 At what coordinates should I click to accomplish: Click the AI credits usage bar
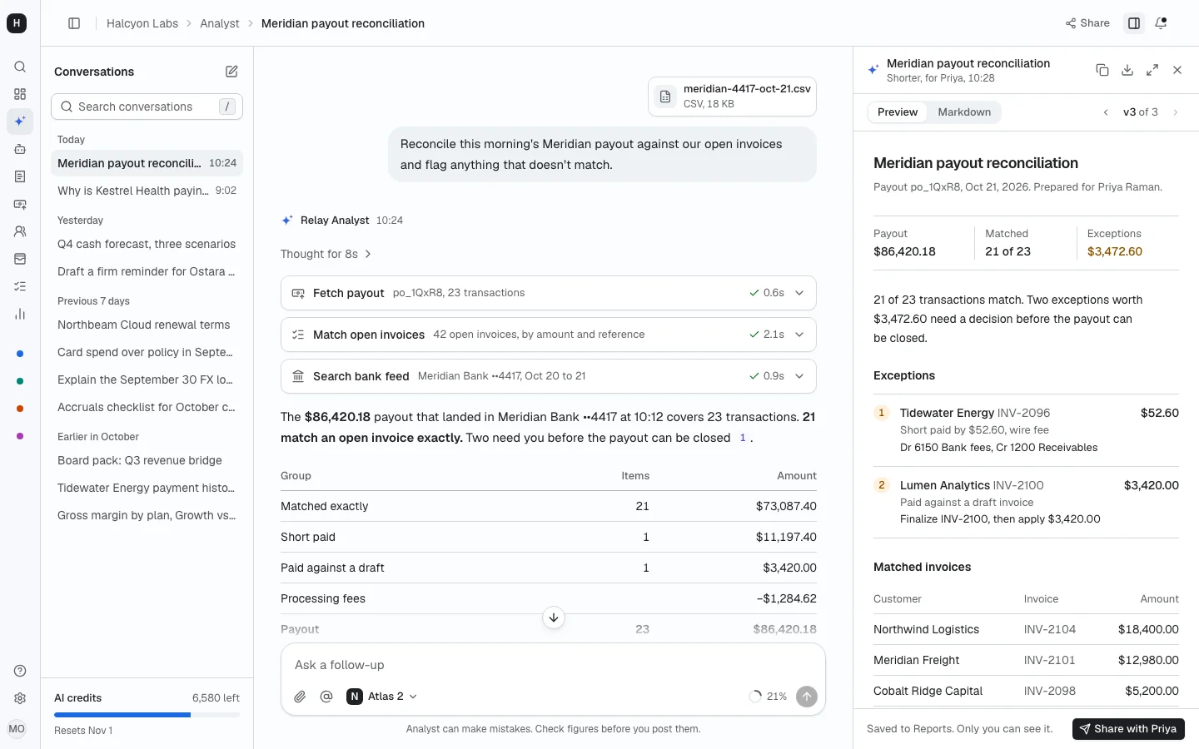point(147,715)
